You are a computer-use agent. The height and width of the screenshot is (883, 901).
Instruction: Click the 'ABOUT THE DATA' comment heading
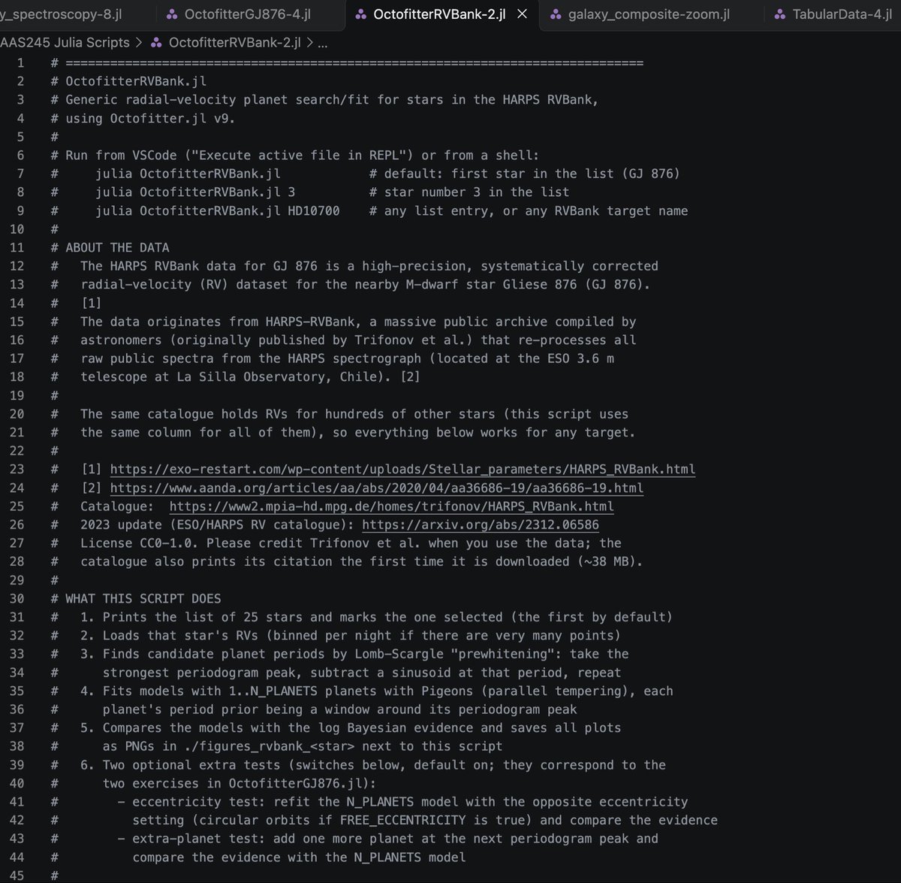click(117, 247)
